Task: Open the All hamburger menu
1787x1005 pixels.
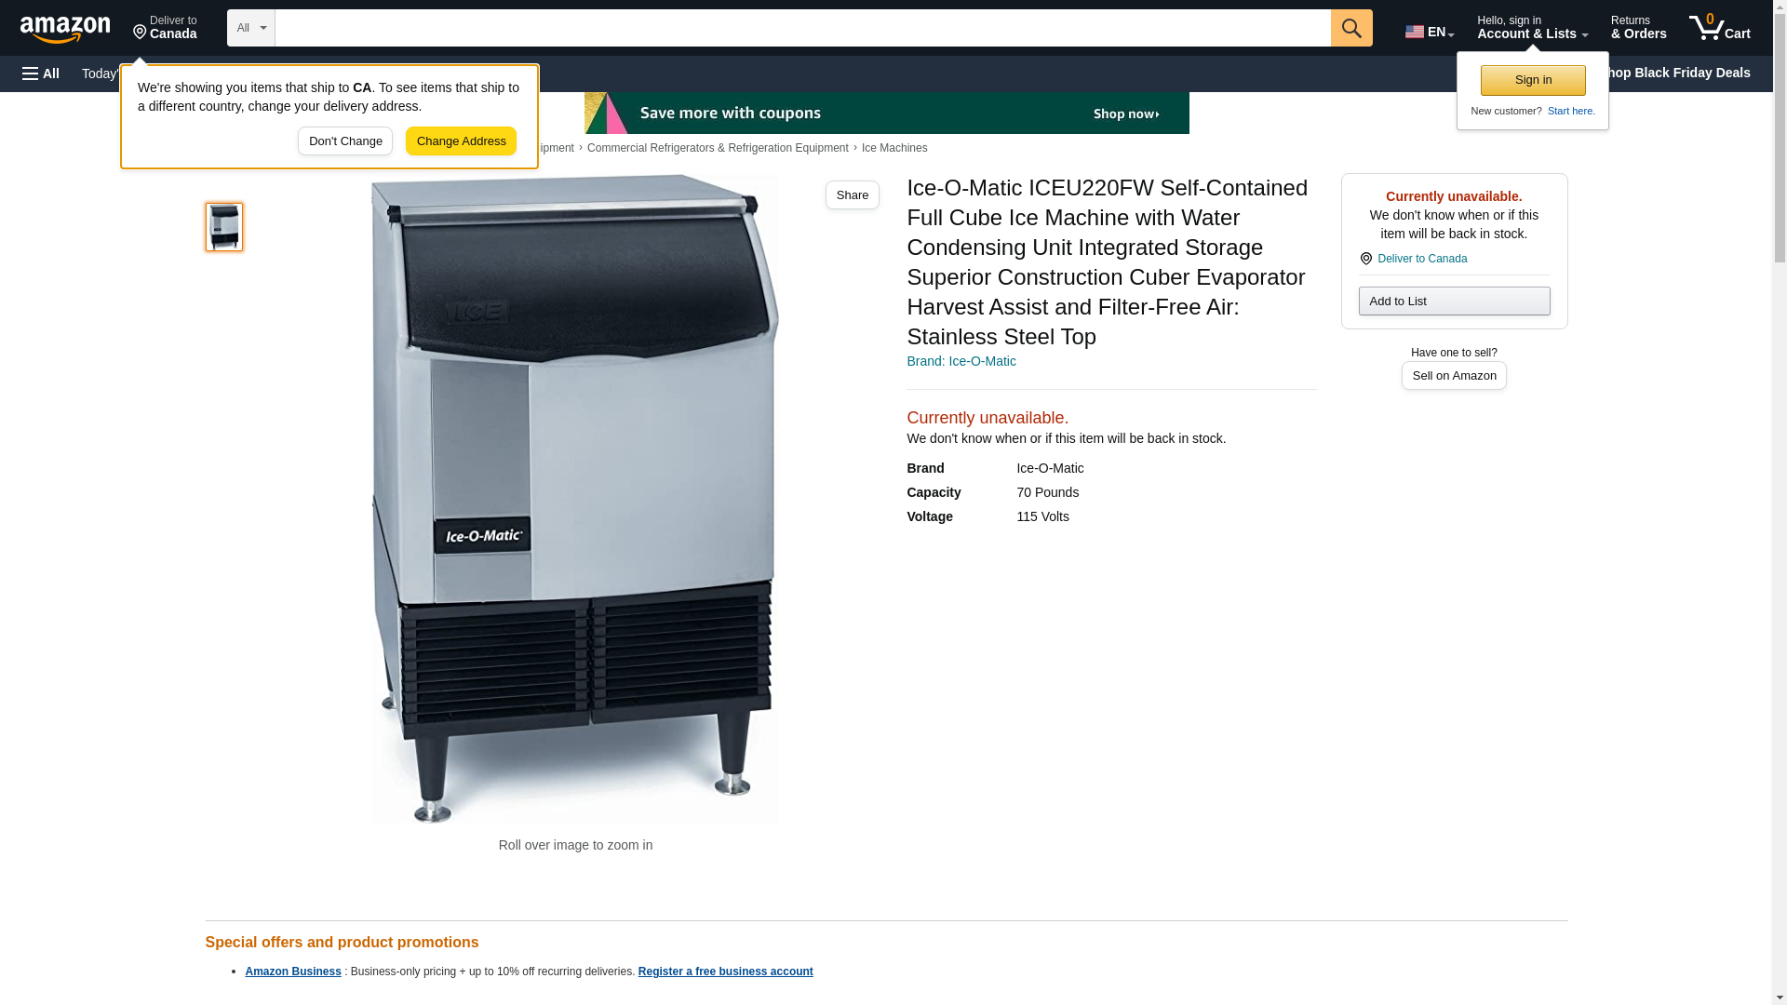Action: (41, 74)
